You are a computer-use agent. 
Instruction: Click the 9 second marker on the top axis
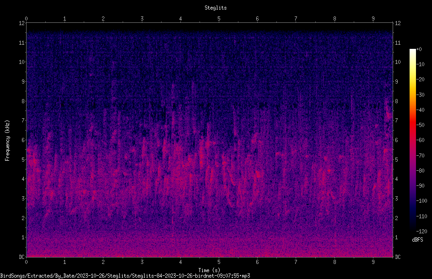pyautogui.click(x=373, y=18)
